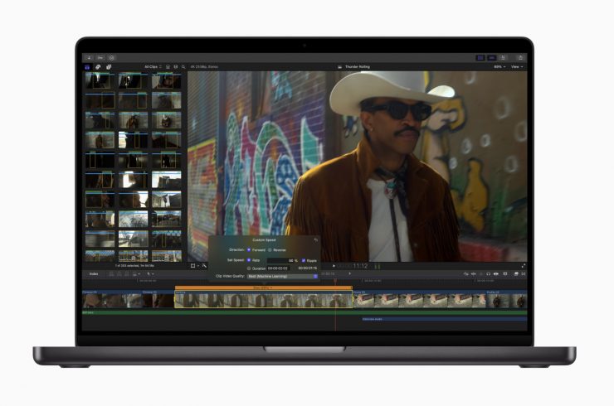Click the timeline Index button

pyautogui.click(x=94, y=273)
